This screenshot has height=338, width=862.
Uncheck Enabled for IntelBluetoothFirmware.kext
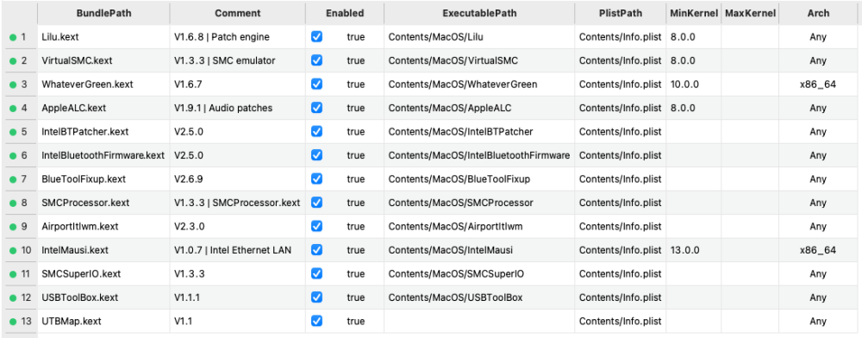tap(316, 155)
